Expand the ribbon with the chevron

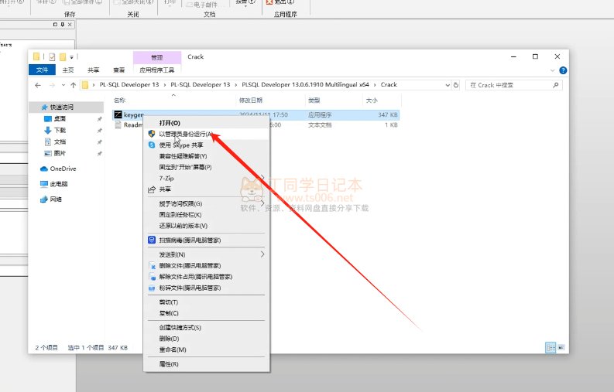[553, 70]
